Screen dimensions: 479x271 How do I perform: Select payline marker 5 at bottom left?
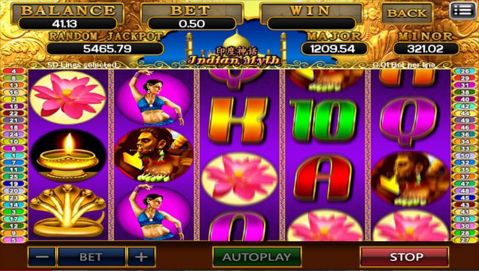(x=13, y=240)
